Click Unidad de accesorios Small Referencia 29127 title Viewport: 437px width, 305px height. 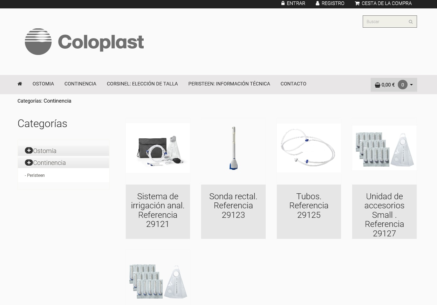pyautogui.click(x=384, y=215)
